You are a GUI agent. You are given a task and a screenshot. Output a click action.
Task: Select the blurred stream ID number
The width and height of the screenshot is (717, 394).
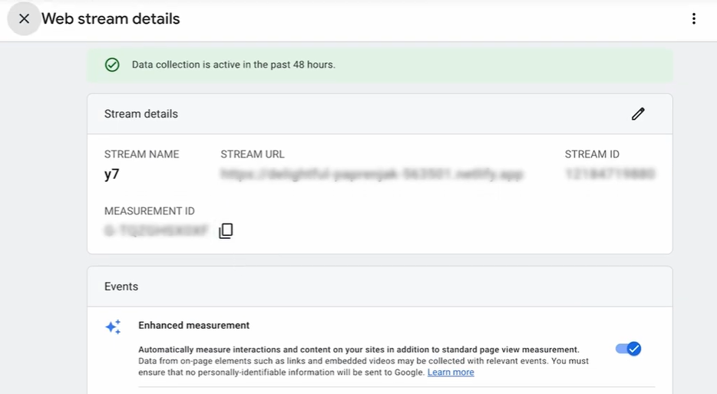tap(610, 174)
